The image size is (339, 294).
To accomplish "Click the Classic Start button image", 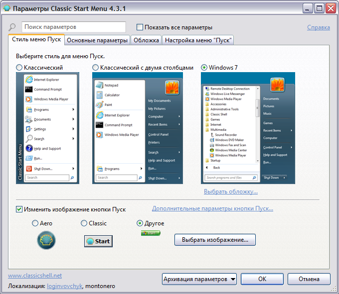I will click(98, 241).
